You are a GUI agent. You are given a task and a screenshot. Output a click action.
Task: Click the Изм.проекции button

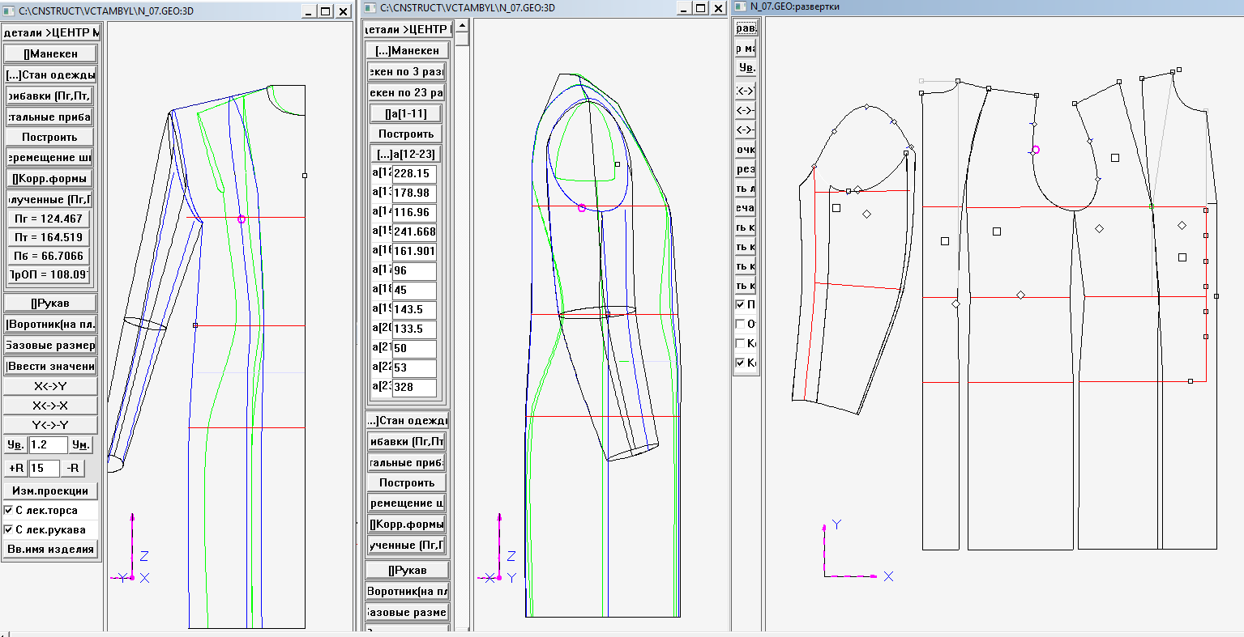click(x=49, y=490)
